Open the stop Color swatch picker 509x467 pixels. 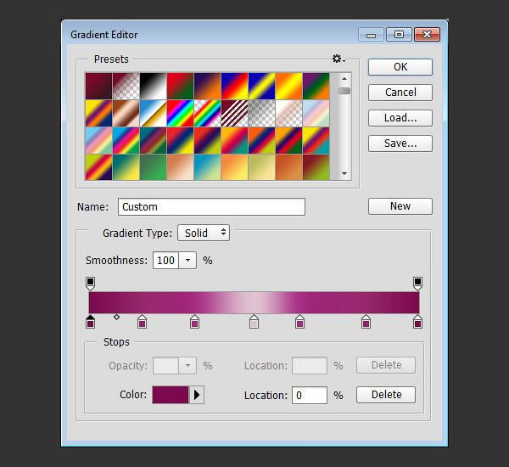pos(171,395)
